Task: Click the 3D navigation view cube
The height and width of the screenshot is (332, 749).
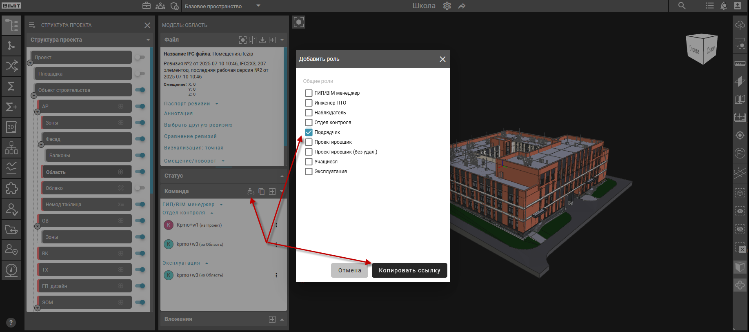Action: coord(702,49)
